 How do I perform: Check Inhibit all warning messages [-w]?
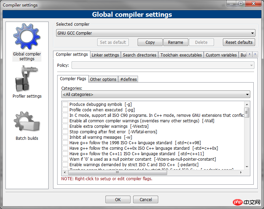point(65,137)
